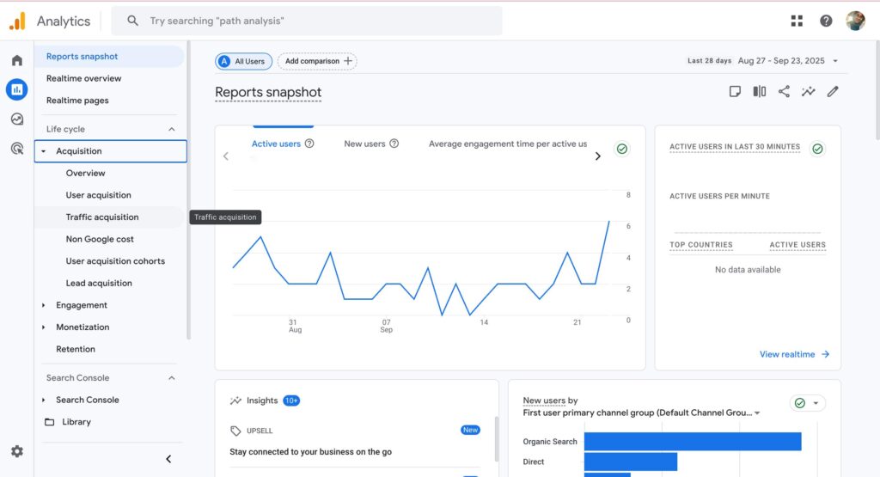Collapse the Life cycle section
880x477 pixels.
point(171,129)
